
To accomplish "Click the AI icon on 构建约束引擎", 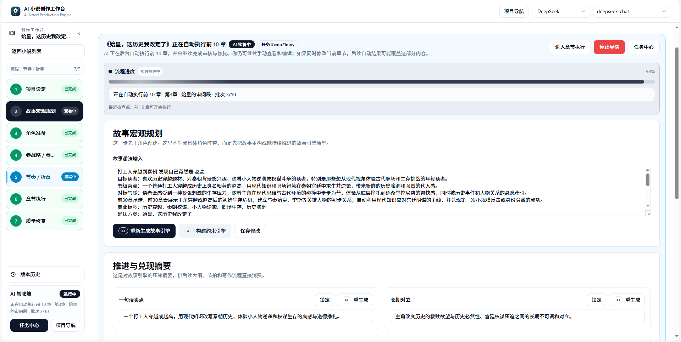I will click(189, 230).
